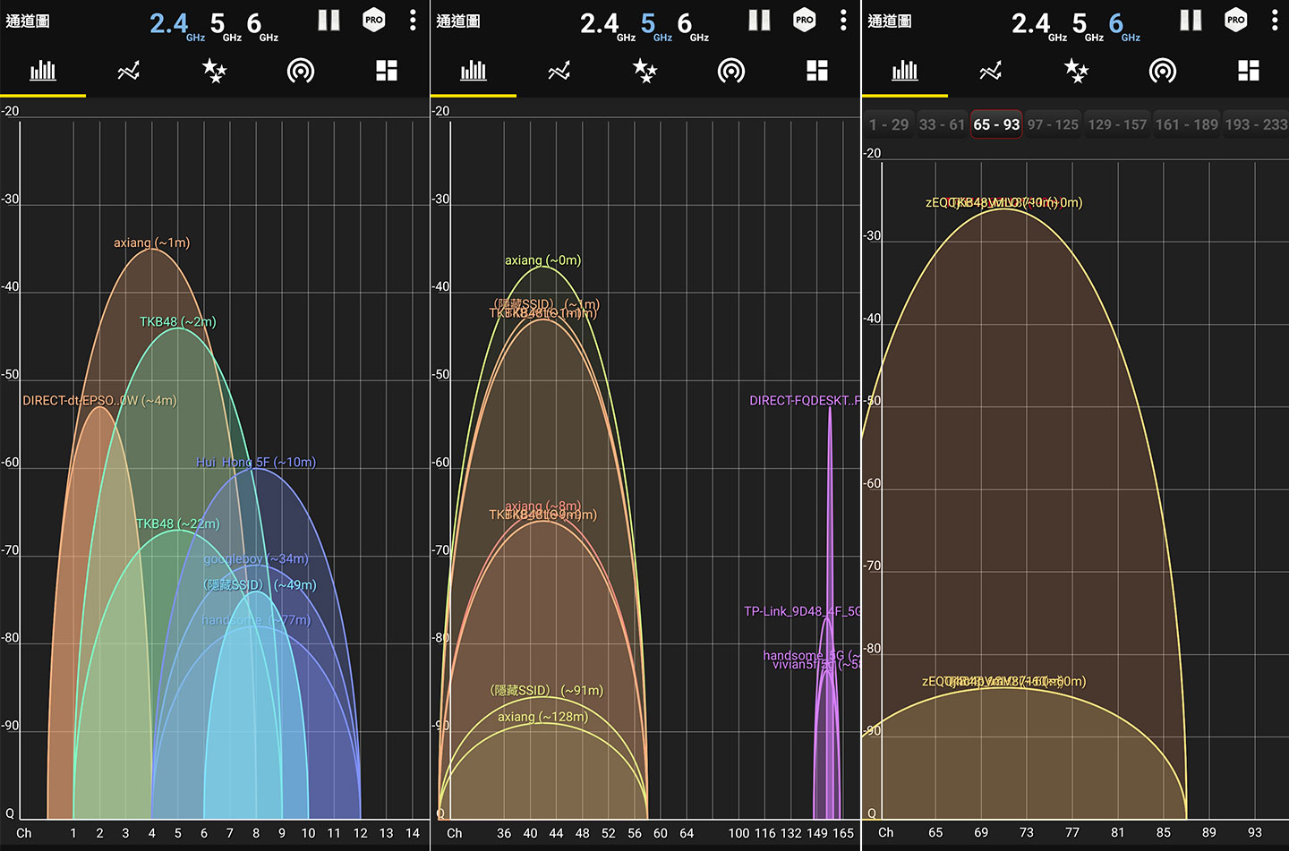Viewport: 1289px width, 851px height.
Task: Select the 129 - 157 channel range tab
Action: [1117, 124]
